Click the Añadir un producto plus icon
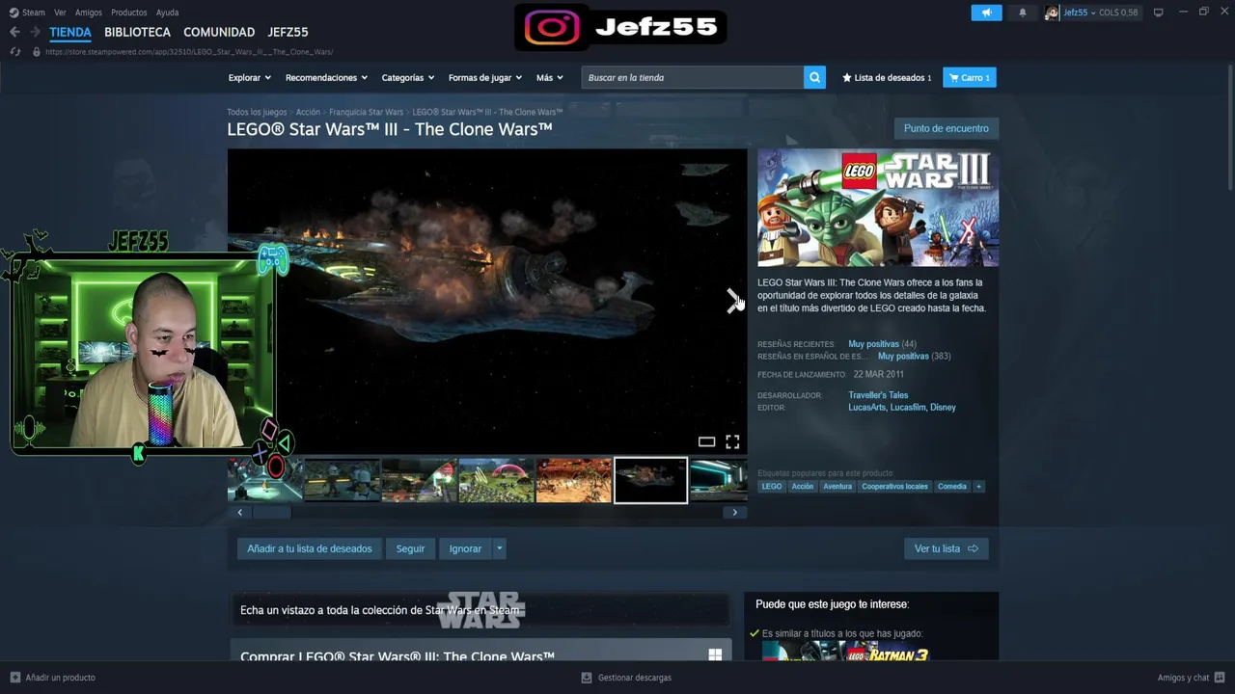1235x694 pixels. [x=14, y=678]
